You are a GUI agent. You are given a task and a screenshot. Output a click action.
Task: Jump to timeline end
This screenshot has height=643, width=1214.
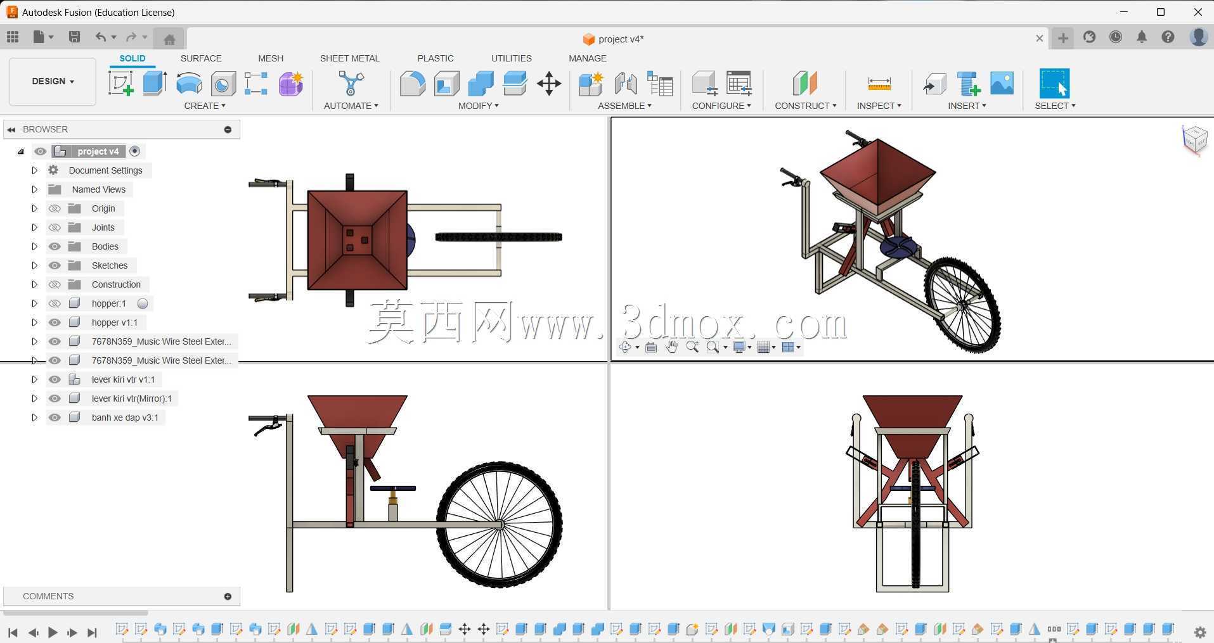[x=92, y=632]
